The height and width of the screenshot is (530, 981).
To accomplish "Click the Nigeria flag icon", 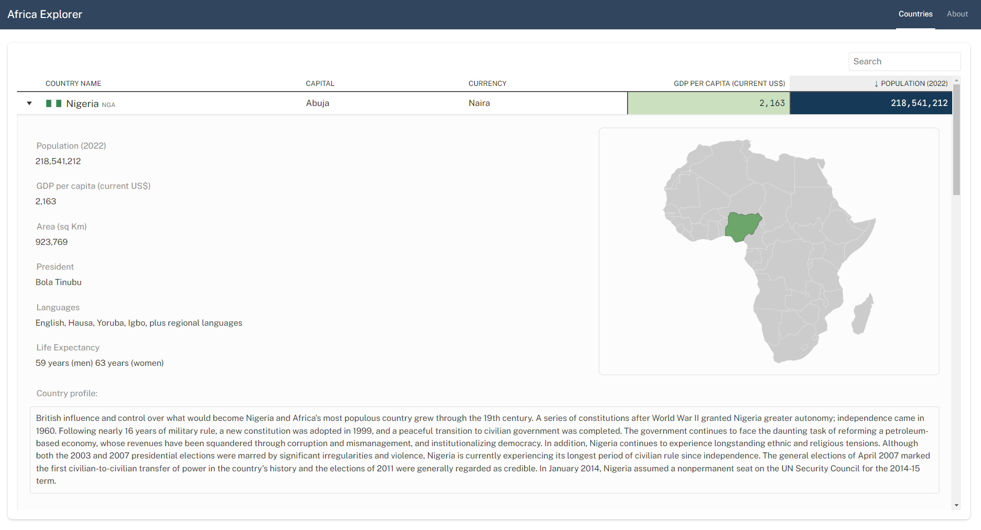I will tap(54, 103).
